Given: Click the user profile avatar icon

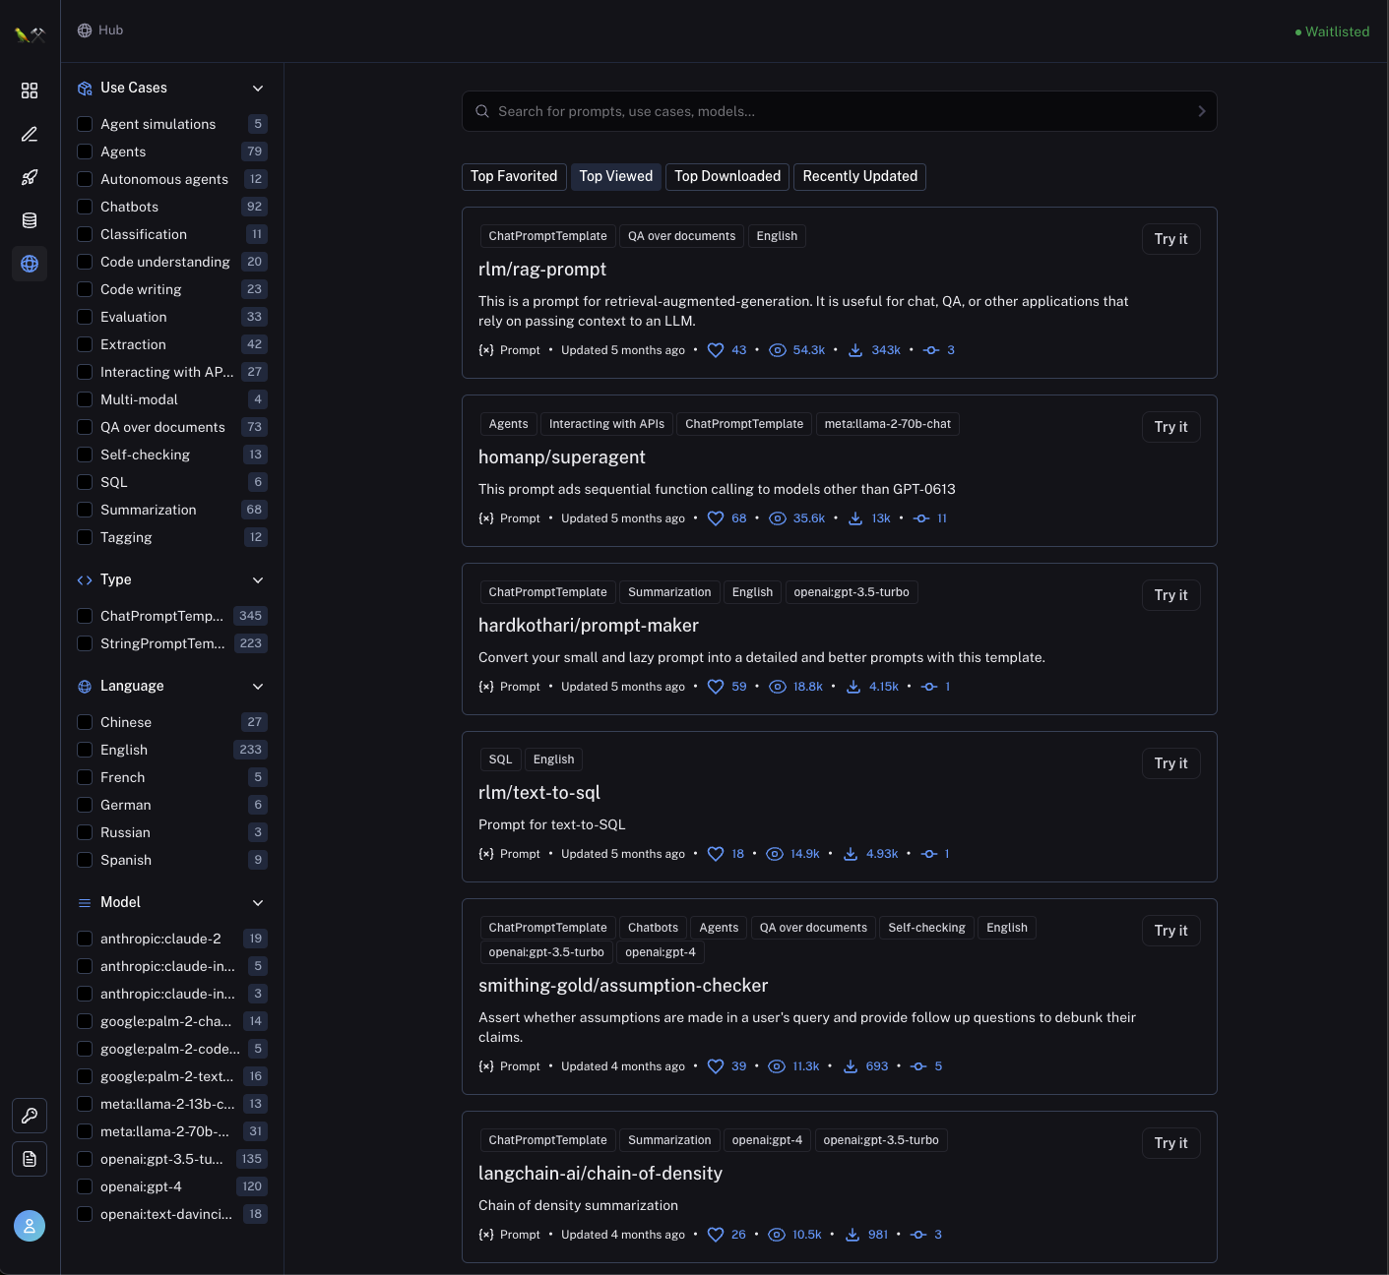Looking at the screenshot, I should (x=30, y=1226).
